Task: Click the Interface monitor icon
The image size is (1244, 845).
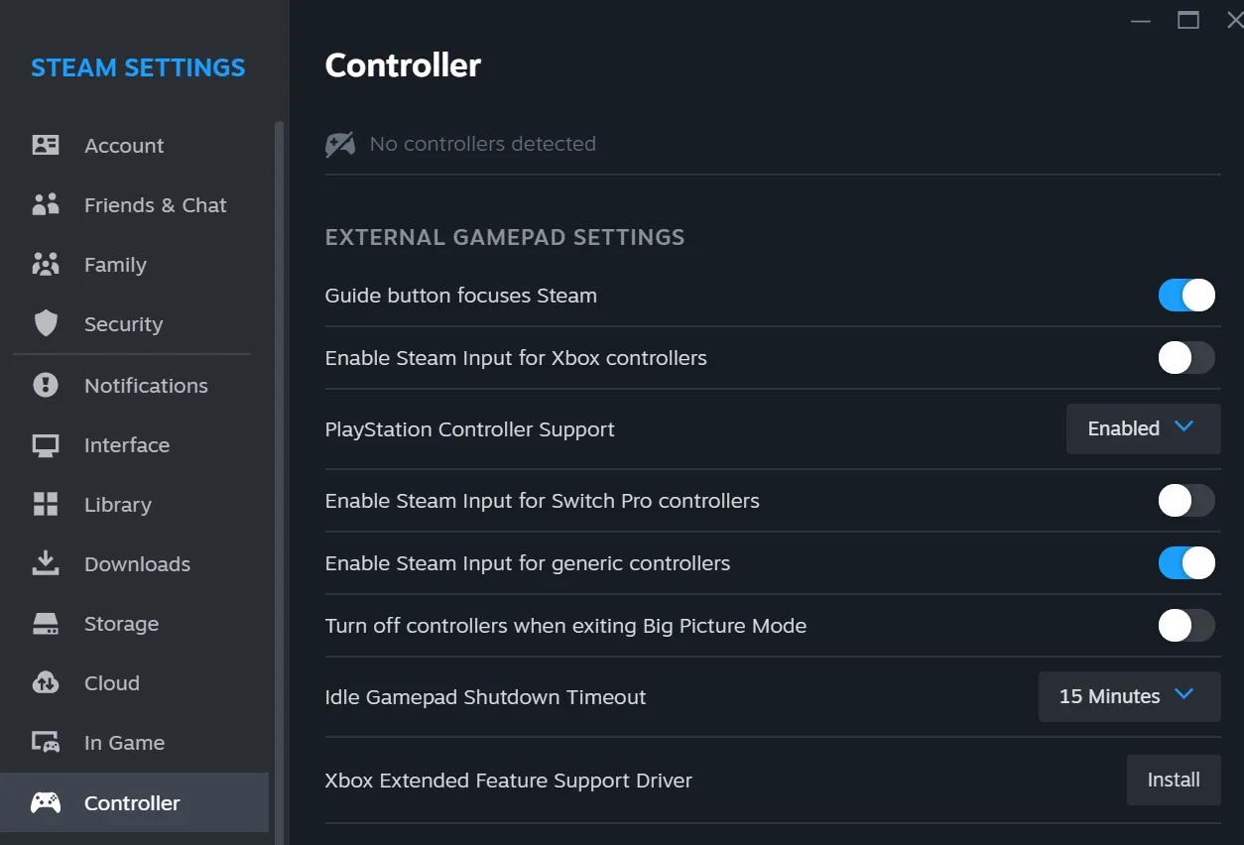Action: pos(46,444)
